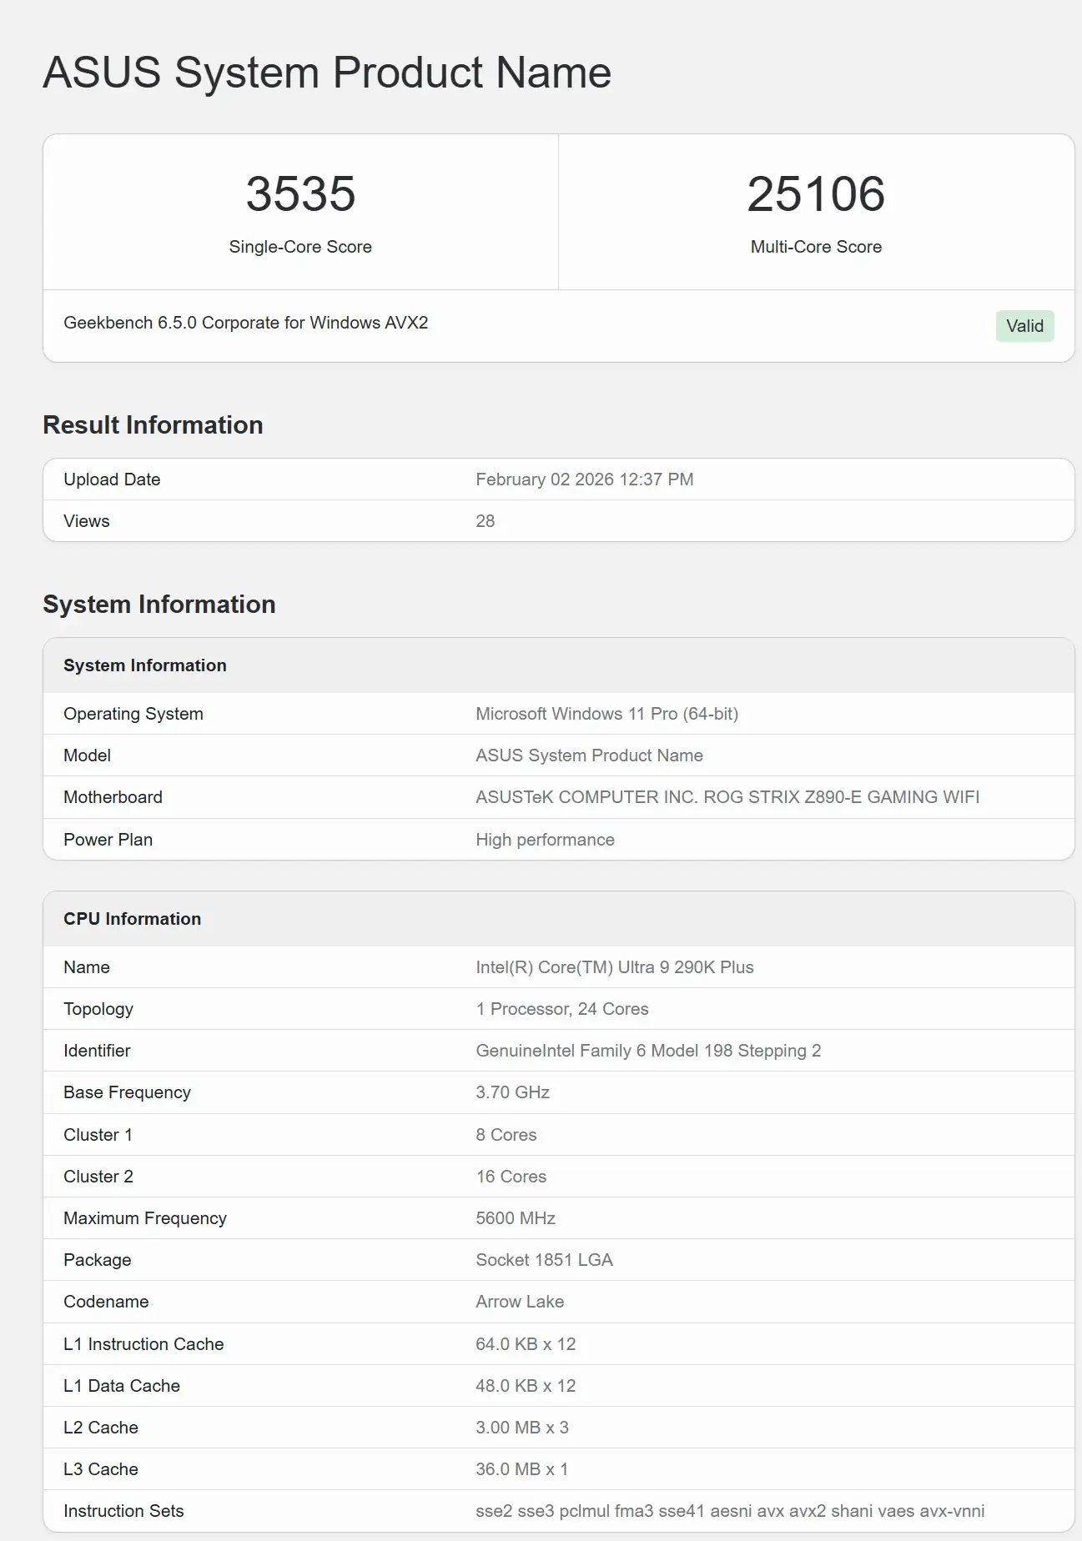Click the "Views" row label
The height and width of the screenshot is (1541, 1082).
[x=87, y=521]
